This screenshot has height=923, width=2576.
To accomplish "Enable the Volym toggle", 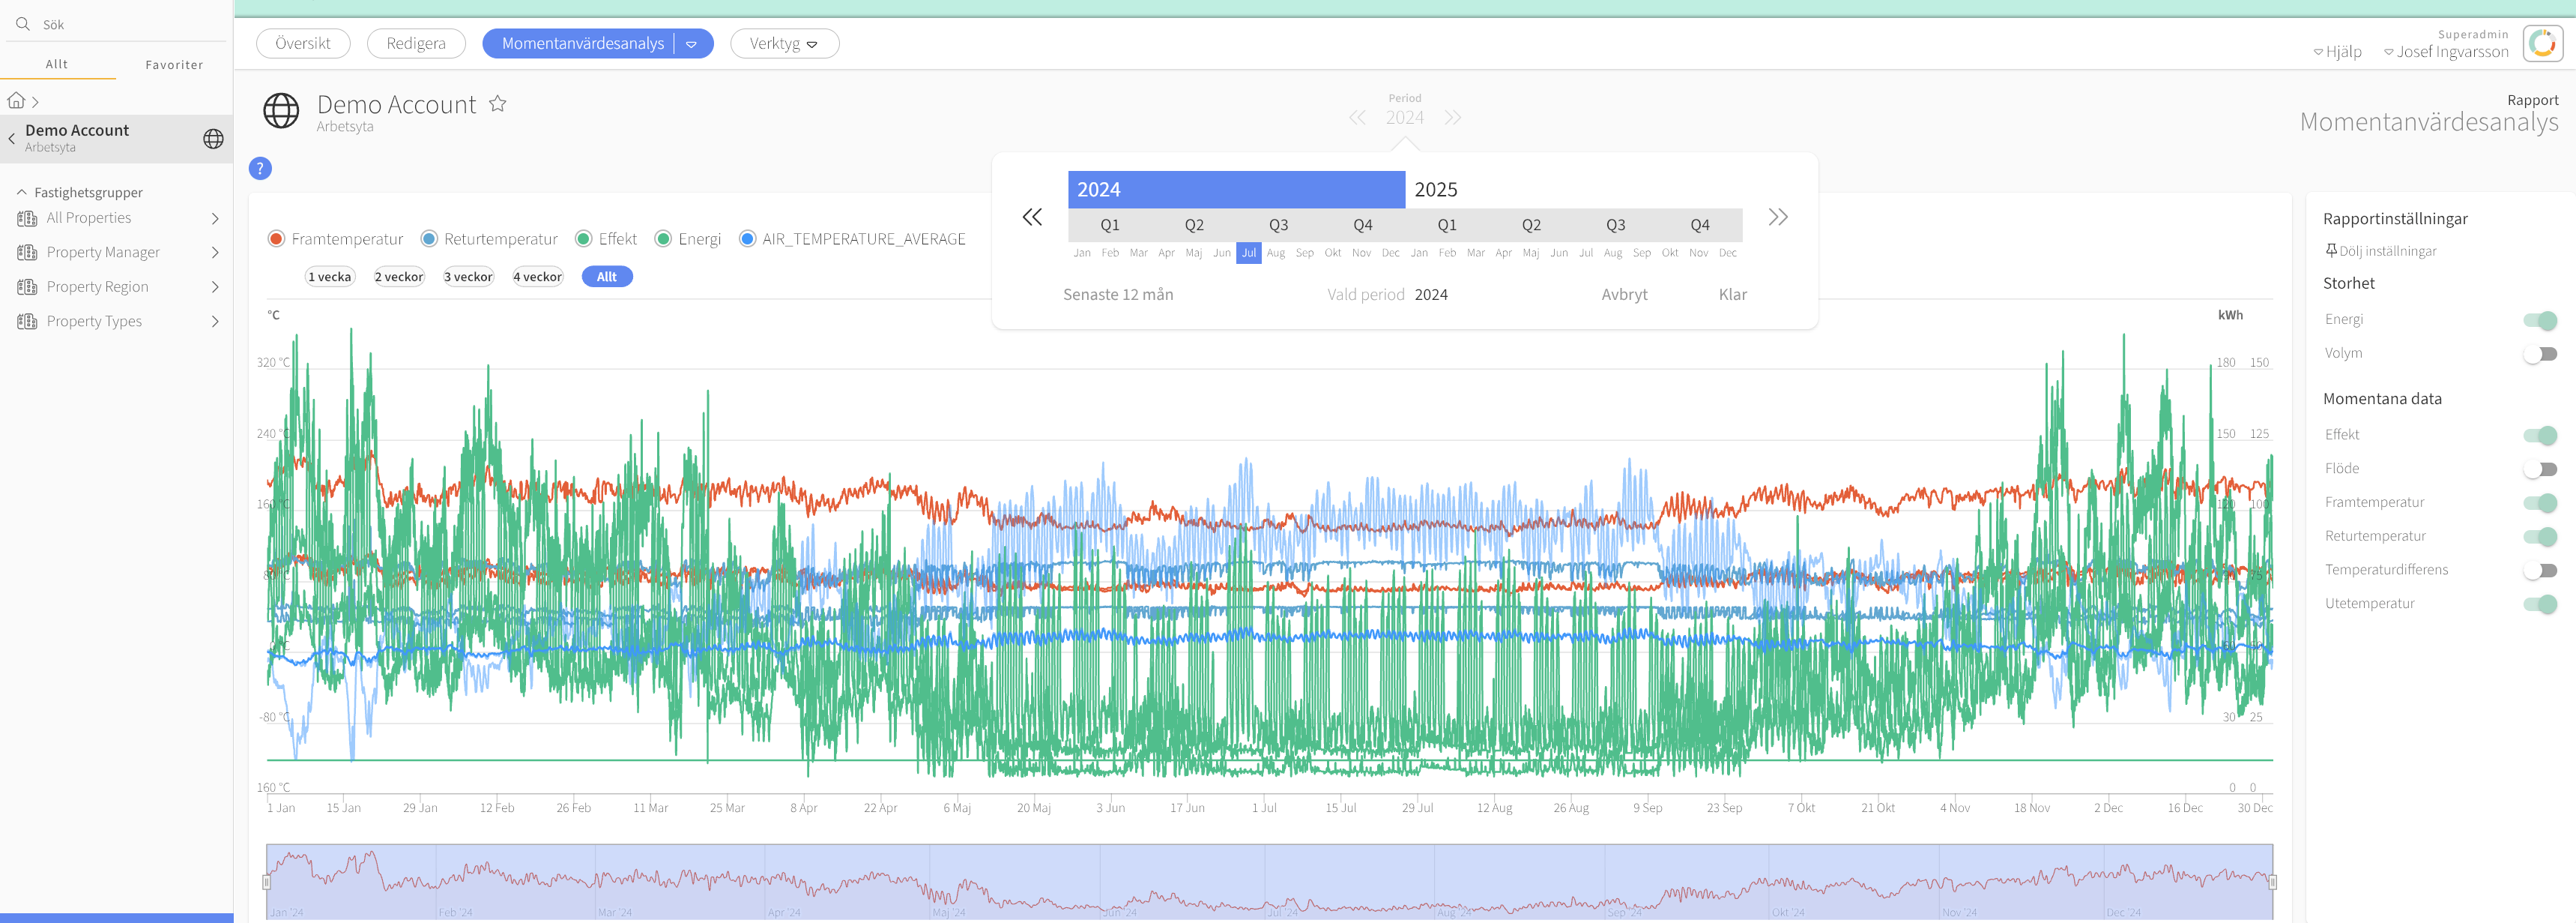I will (x=2539, y=353).
